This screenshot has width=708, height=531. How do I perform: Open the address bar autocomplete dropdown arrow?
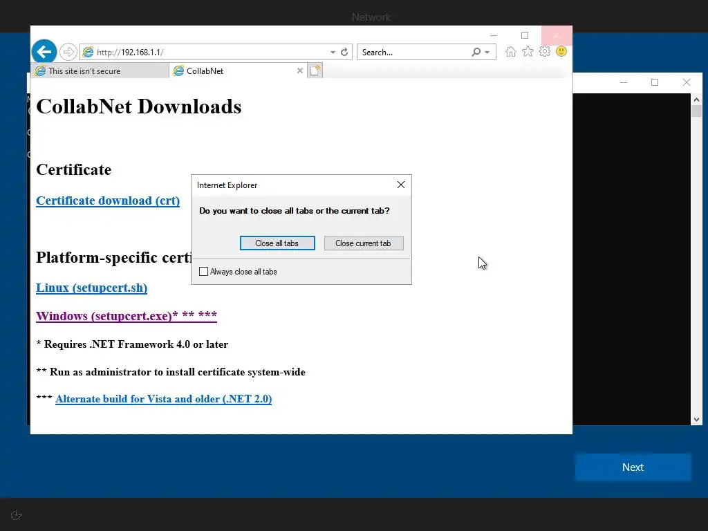pos(333,53)
